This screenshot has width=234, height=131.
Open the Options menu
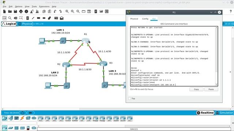(x=19, y=7)
